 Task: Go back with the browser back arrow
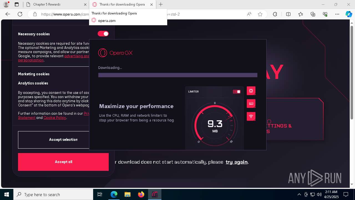point(8,14)
